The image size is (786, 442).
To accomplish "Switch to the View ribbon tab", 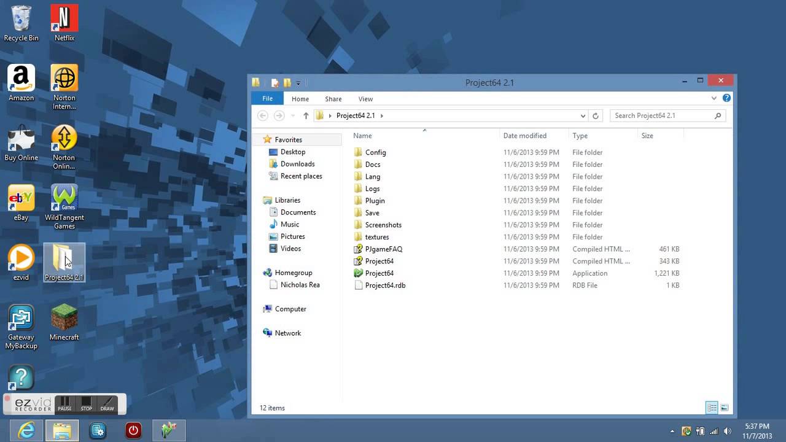I will click(365, 99).
